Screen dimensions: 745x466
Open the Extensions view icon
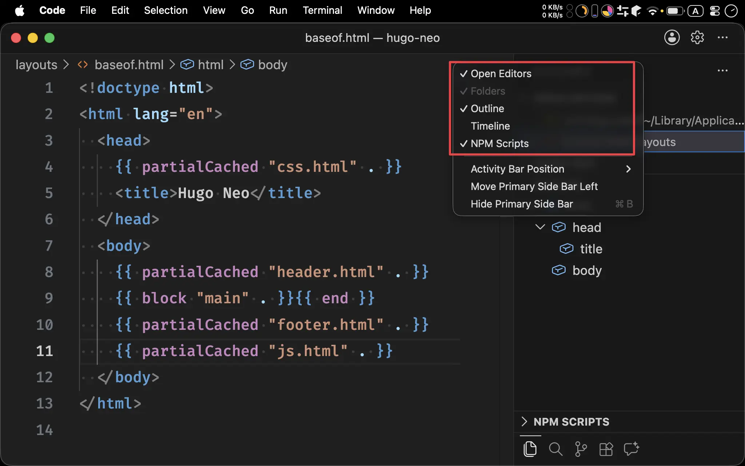coord(606,449)
